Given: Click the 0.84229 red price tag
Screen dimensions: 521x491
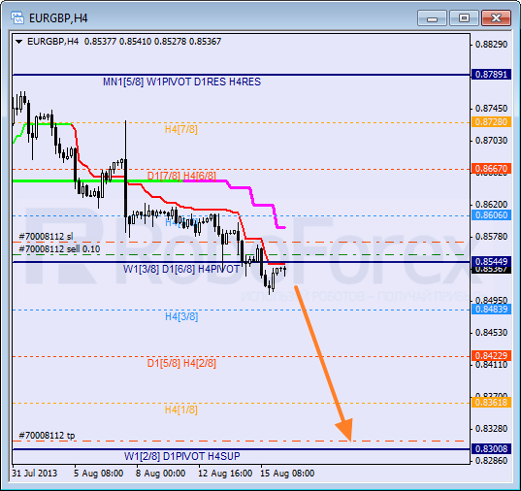Looking at the screenshot, I should (x=491, y=356).
